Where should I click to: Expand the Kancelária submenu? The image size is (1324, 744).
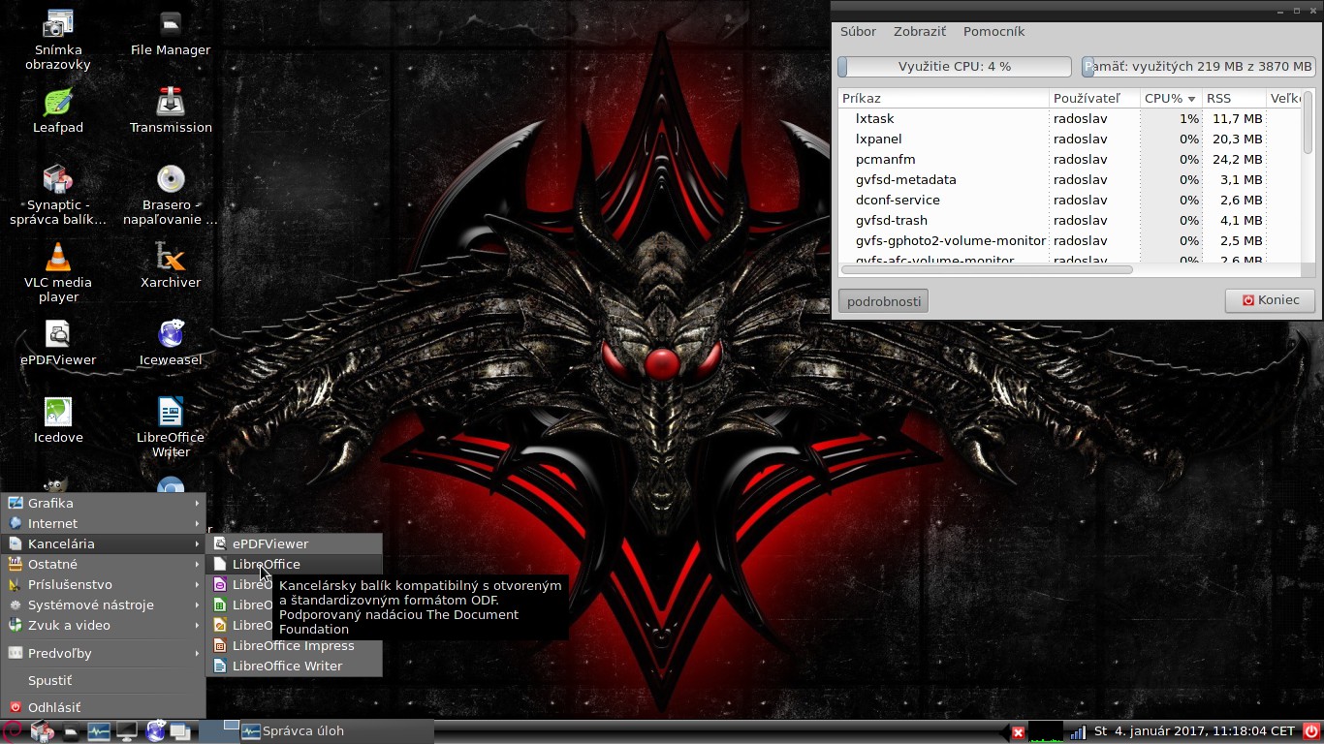[104, 543]
